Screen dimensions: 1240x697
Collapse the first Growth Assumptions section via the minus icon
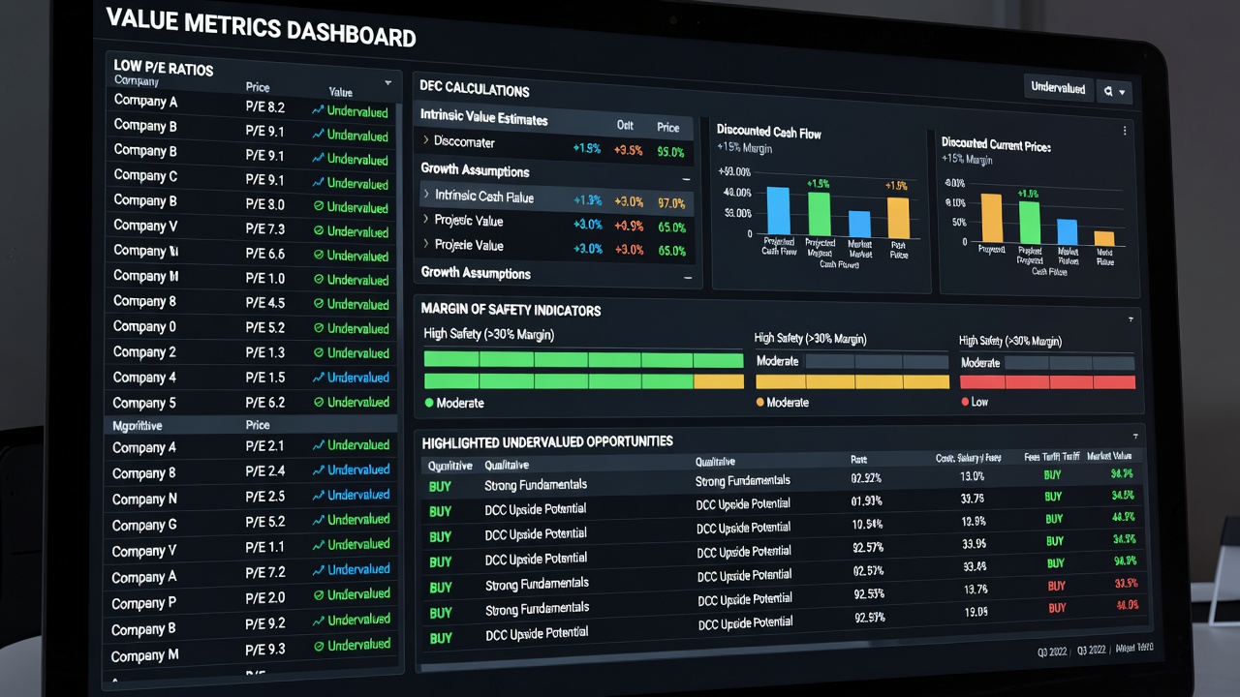tap(687, 179)
